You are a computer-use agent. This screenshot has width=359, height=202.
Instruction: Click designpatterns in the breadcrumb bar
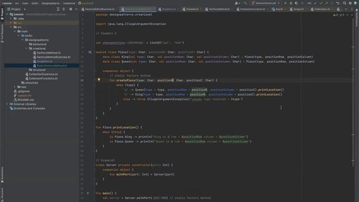[x=50, y=3]
